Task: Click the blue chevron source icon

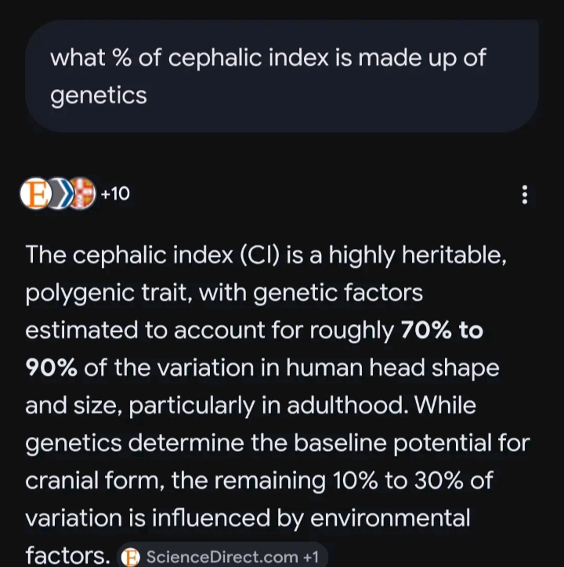Action: [x=60, y=193]
